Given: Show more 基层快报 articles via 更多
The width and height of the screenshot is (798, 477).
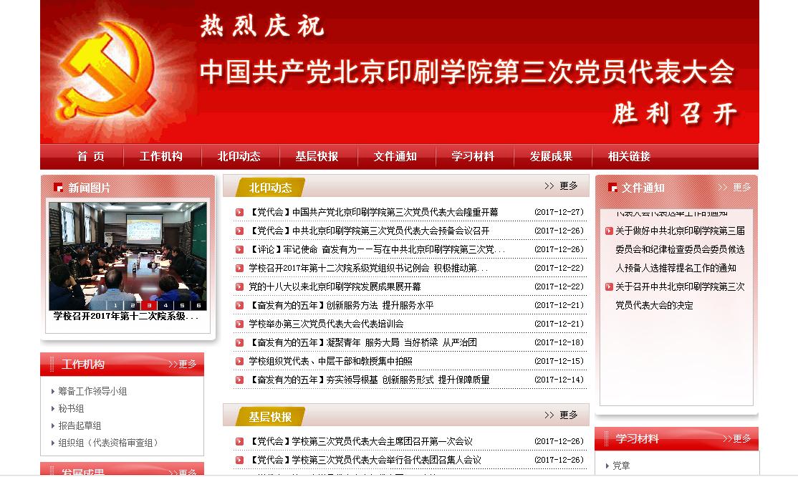Looking at the screenshot, I should [x=562, y=415].
